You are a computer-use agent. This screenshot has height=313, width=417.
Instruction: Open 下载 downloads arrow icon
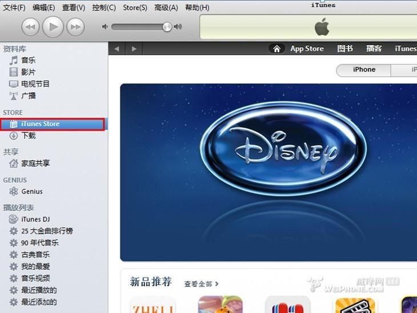coord(14,136)
